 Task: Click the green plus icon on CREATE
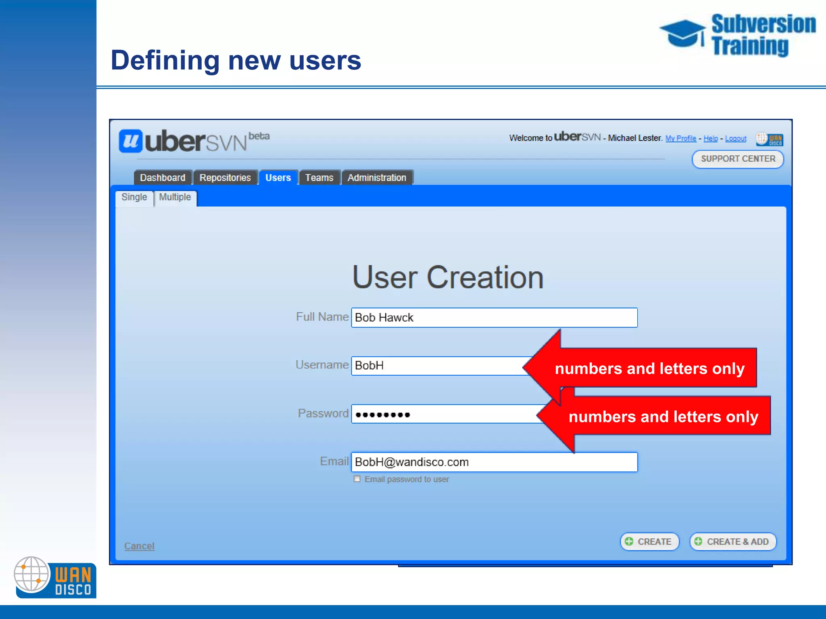click(629, 541)
